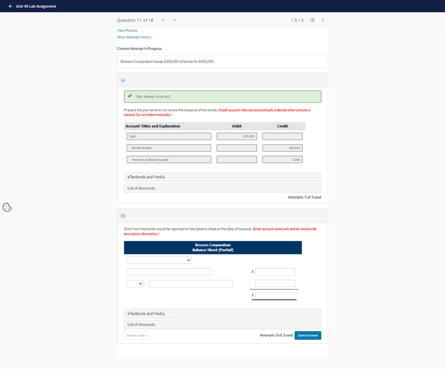Click the Current Attempt in Progress label
Viewport: 445px width, 369px height.
[139, 49]
